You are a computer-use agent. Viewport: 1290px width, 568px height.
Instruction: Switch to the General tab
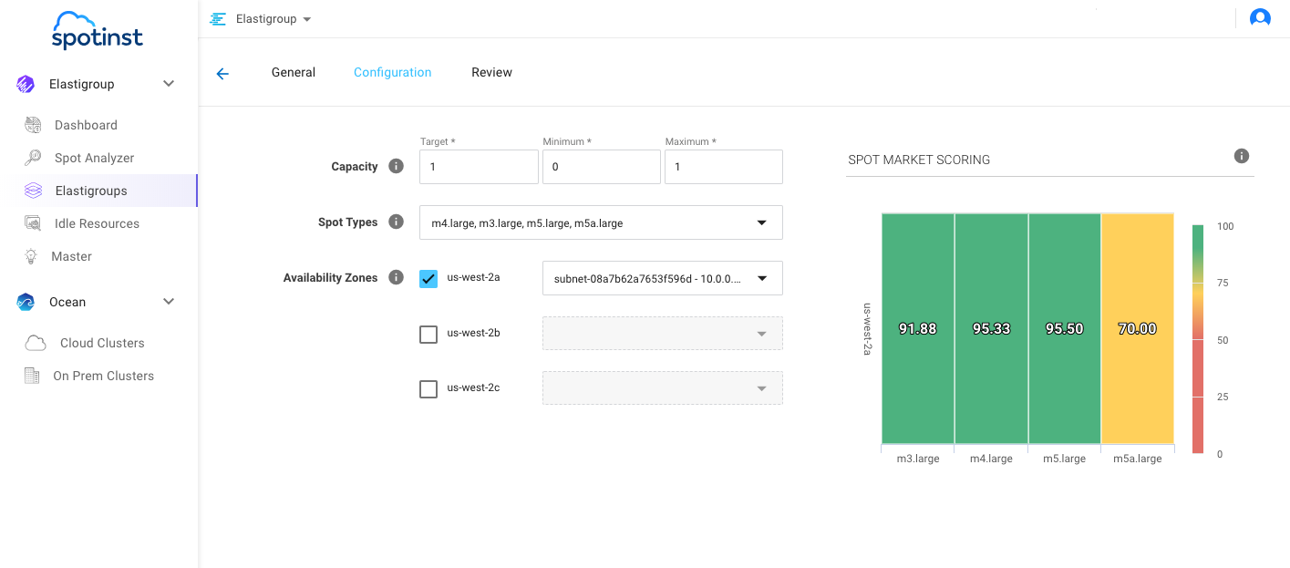coord(294,73)
